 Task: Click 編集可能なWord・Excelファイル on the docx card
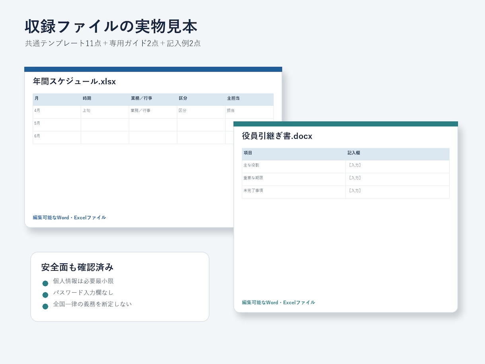(x=279, y=302)
